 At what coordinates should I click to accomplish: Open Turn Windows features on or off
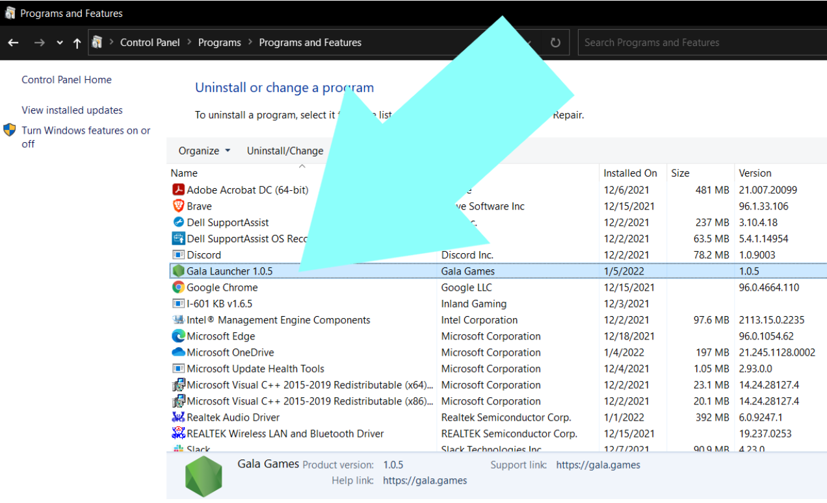pyautogui.click(x=86, y=137)
